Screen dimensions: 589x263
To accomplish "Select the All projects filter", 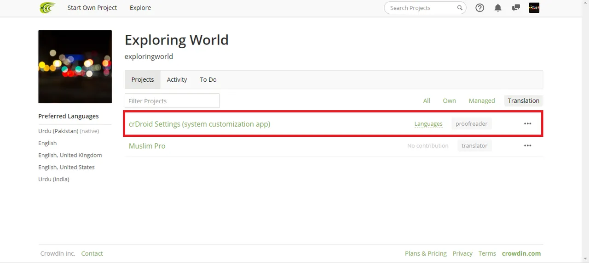I will [427, 101].
